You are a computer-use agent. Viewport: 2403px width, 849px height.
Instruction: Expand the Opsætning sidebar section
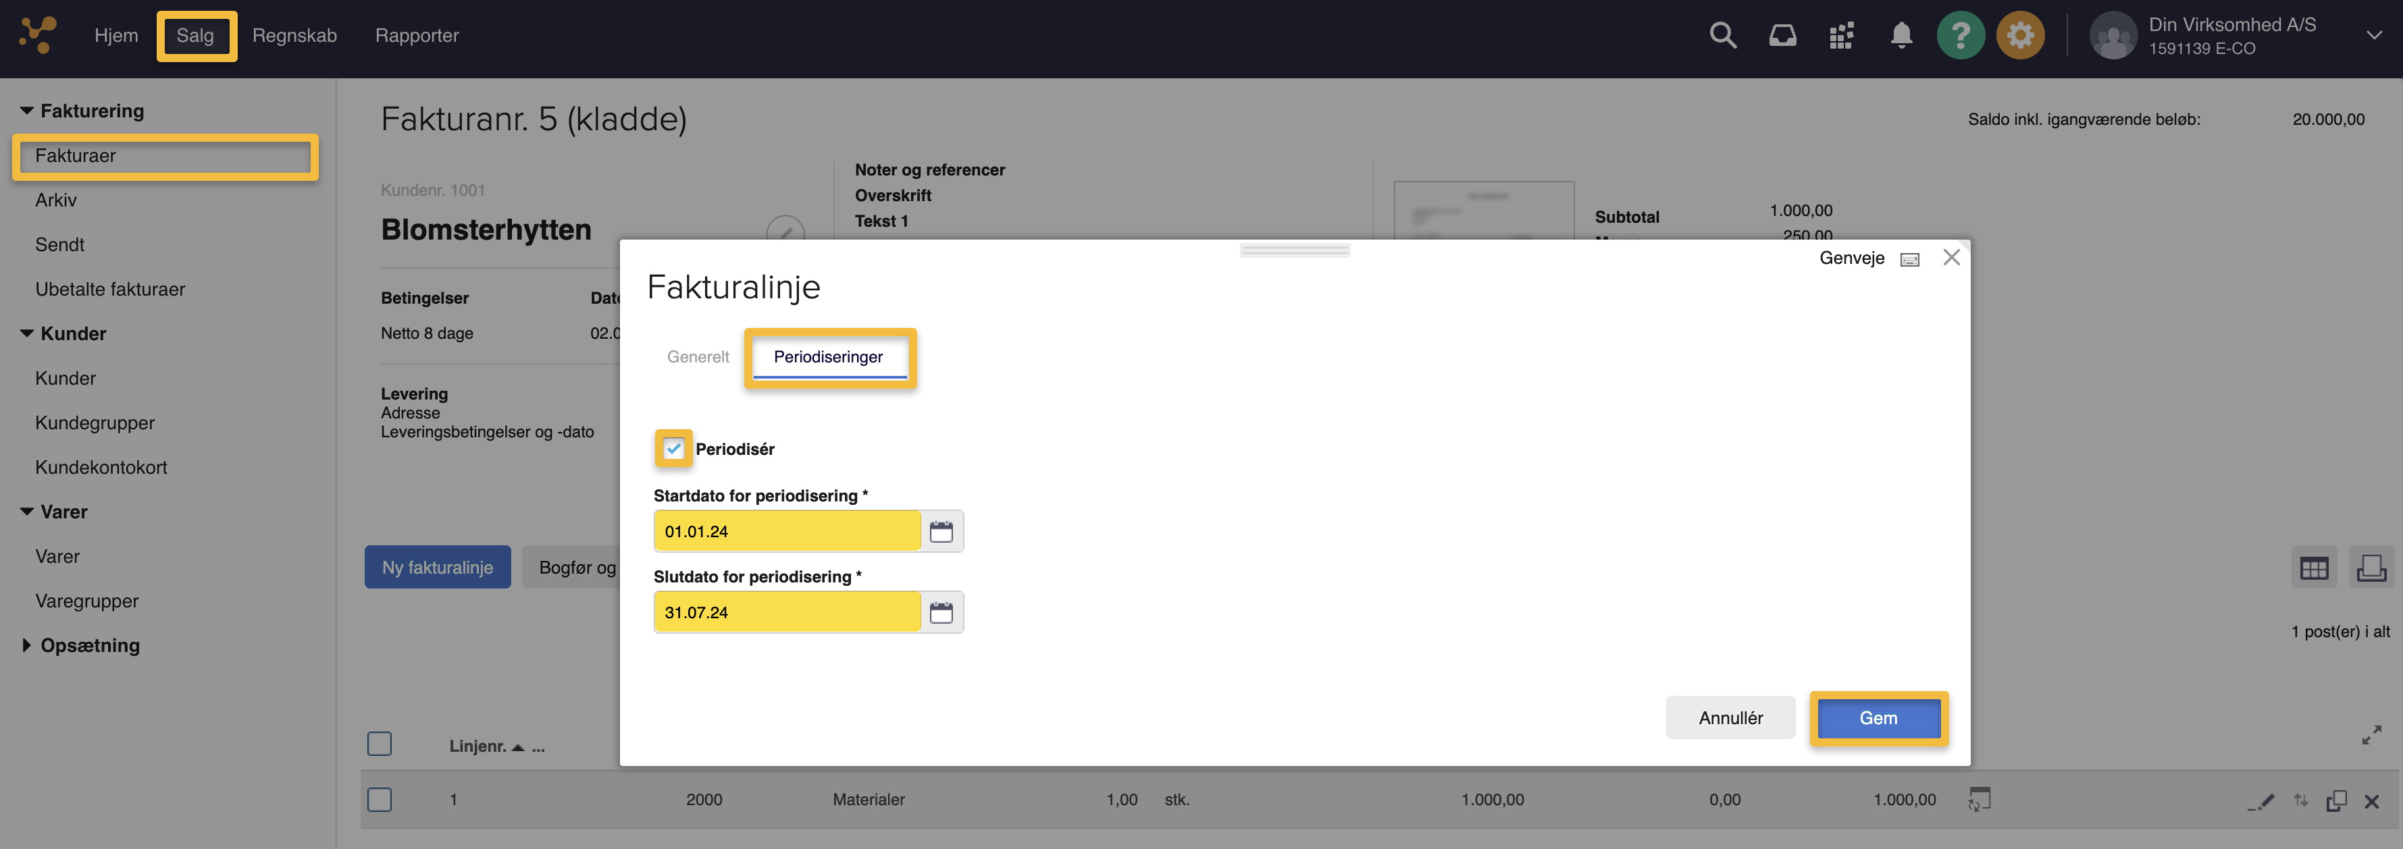tap(26, 645)
